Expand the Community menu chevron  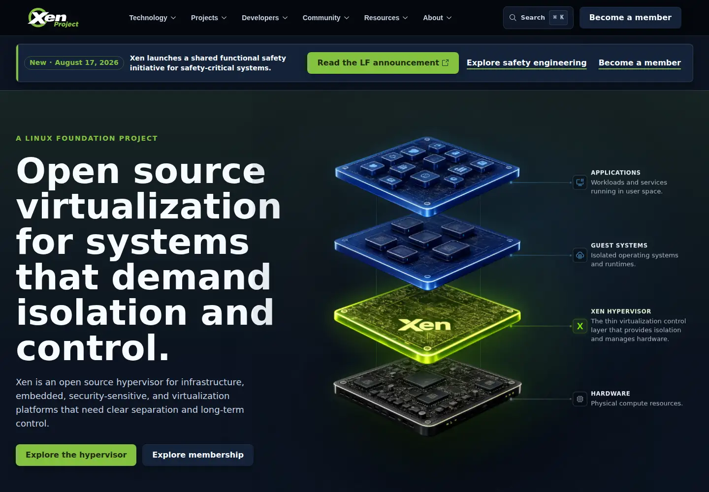pos(347,18)
